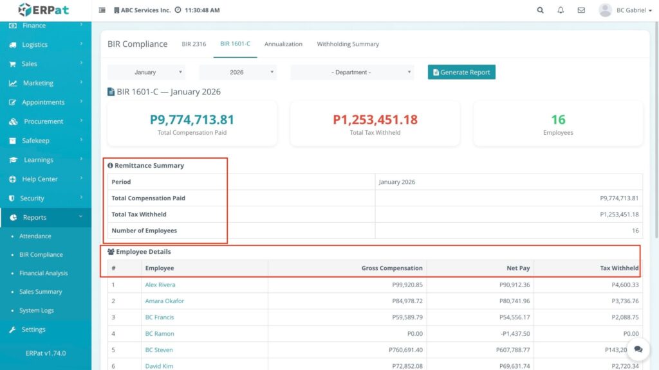The image size is (659, 370).
Task: Open the Withholding Summary tab
Action: 348,44
